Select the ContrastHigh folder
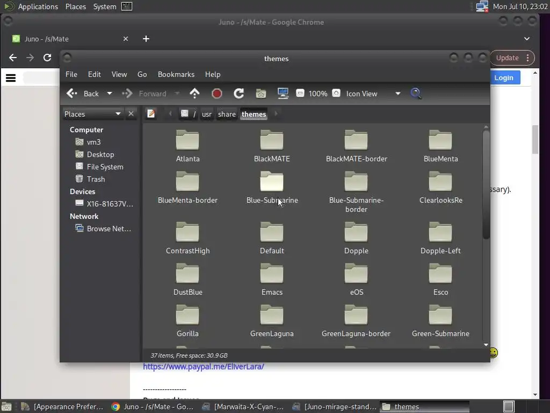 187,238
